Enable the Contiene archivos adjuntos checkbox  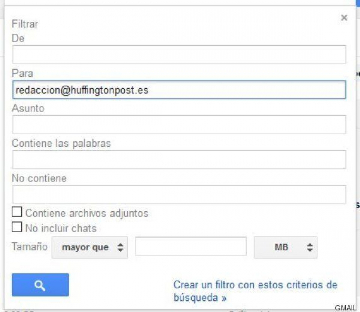[17, 212]
